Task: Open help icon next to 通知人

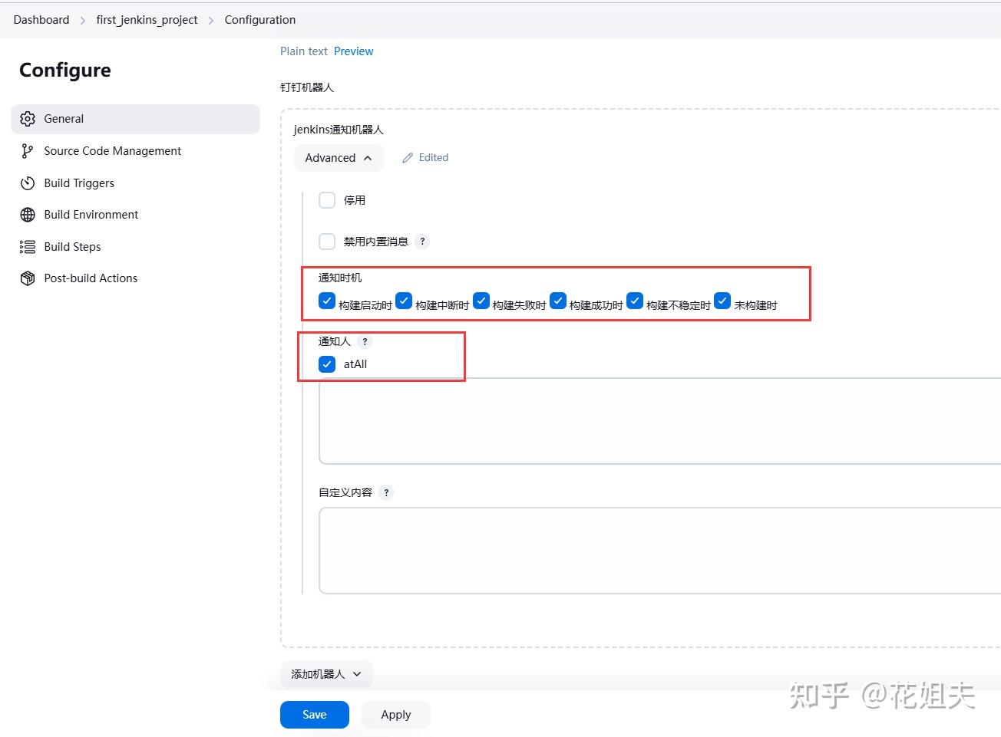Action: click(x=365, y=342)
